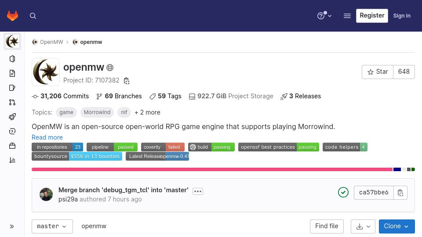The image size is (422, 237).
Task: Open commit ca57bbe6 hash link
Action: [x=374, y=192]
